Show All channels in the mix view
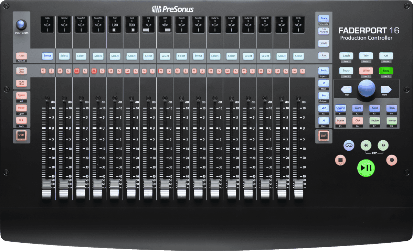 (324, 120)
